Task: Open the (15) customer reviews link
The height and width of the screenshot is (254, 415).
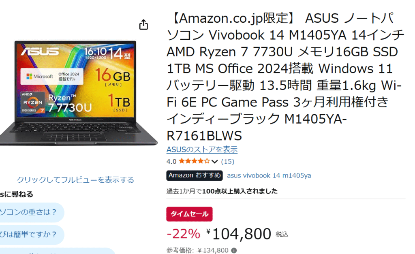Action: click(x=228, y=161)
